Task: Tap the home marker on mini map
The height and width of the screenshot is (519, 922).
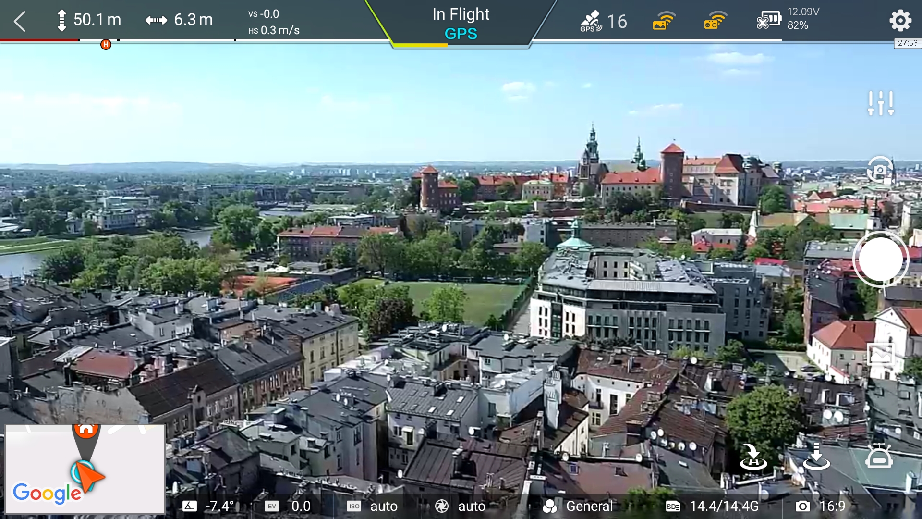Action: [86, 430]
